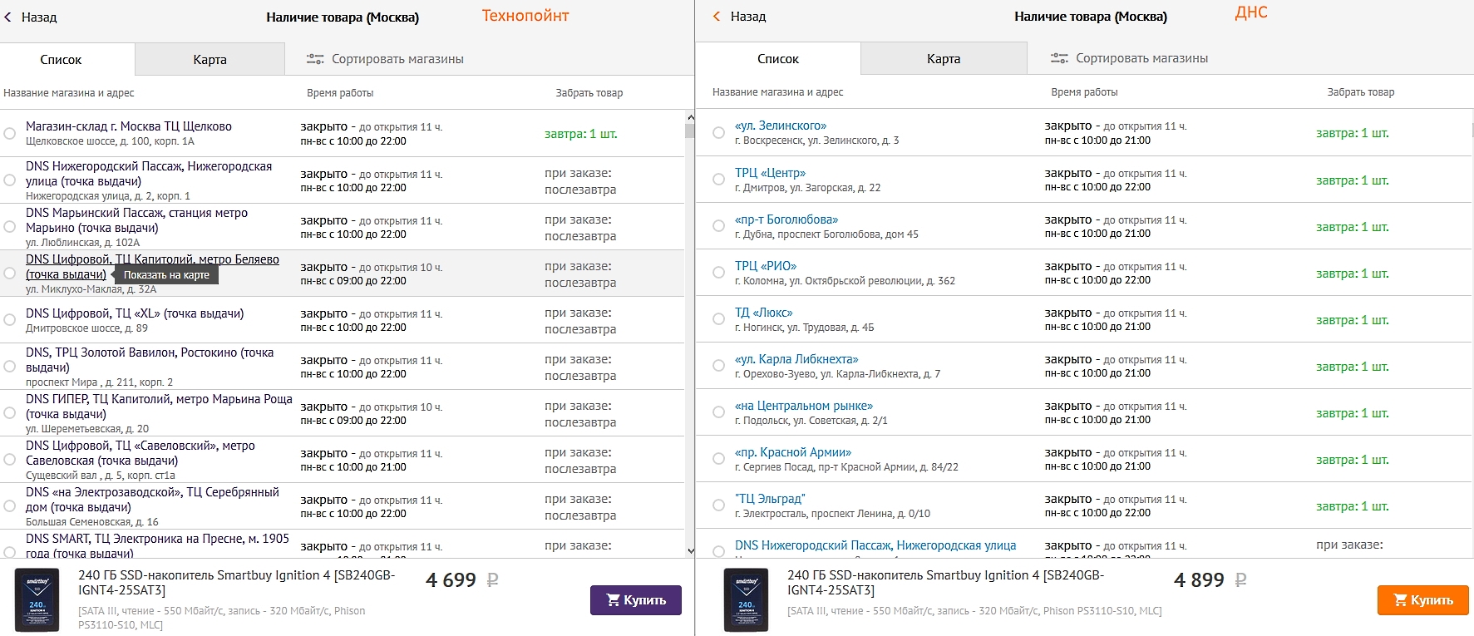This screenshot has width=1474, height=636.
Task: Select radio for Магазин-склад ТЦ Щелково
Action: pos(10,134)
